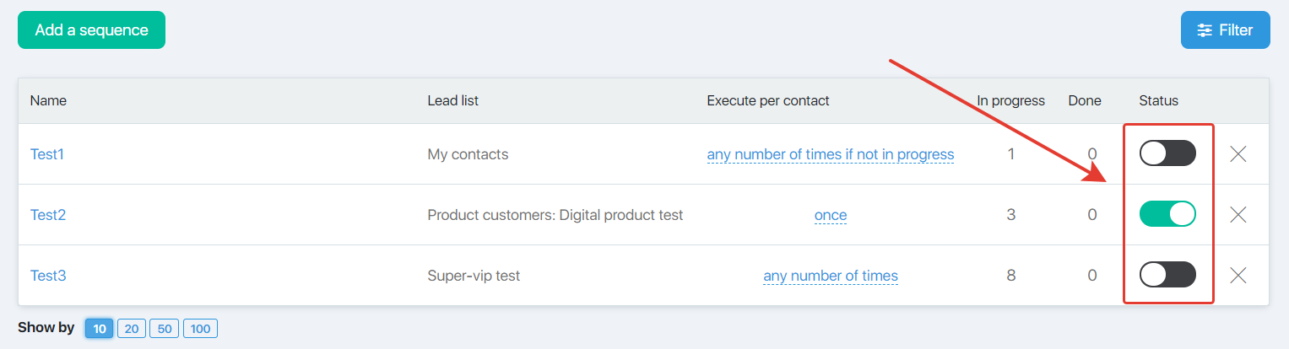Enable the Test1 status toggle
The image size is (1289, 349).
tap(1167, 153)
